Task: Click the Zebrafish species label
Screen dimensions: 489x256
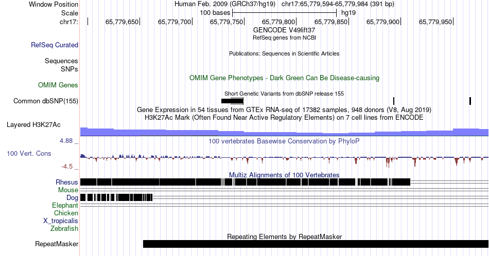Action: point(64,228)
